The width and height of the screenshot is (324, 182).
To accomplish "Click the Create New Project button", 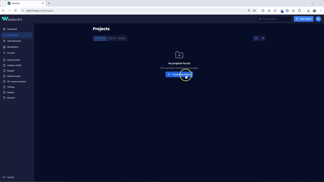I will (179, 74).
